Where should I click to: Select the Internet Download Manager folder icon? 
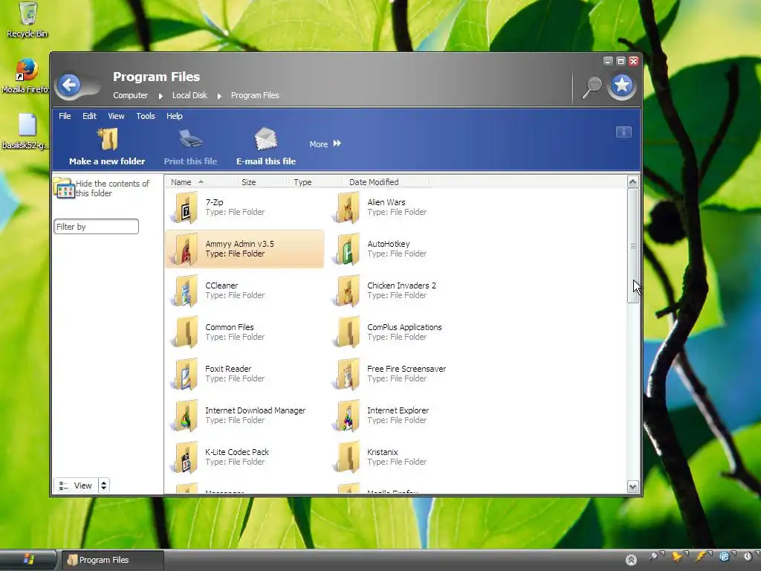click(185, 416)
